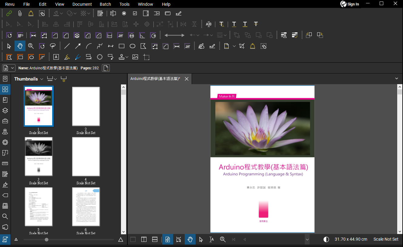
Task: Select the Zoom magnifier tool in toolbar
Action: coord(31,46)
